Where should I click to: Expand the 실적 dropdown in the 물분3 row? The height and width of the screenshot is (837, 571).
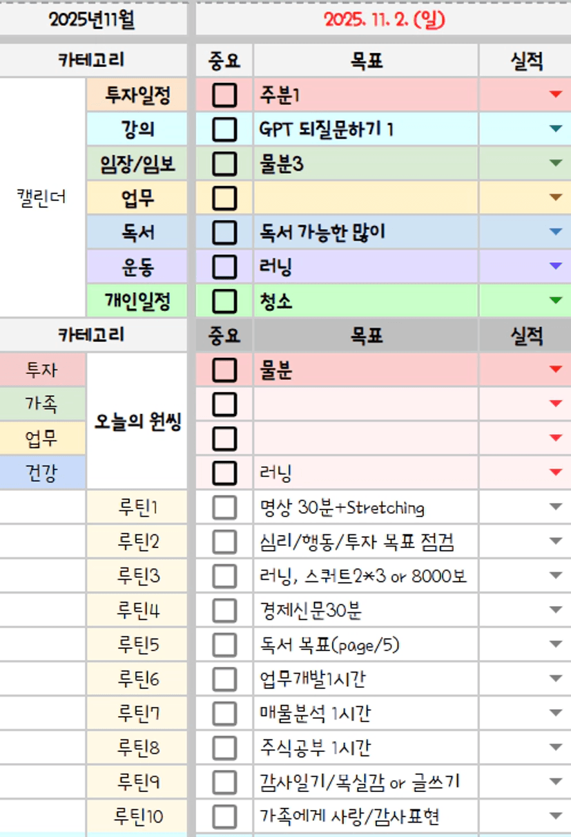point(556,164)
